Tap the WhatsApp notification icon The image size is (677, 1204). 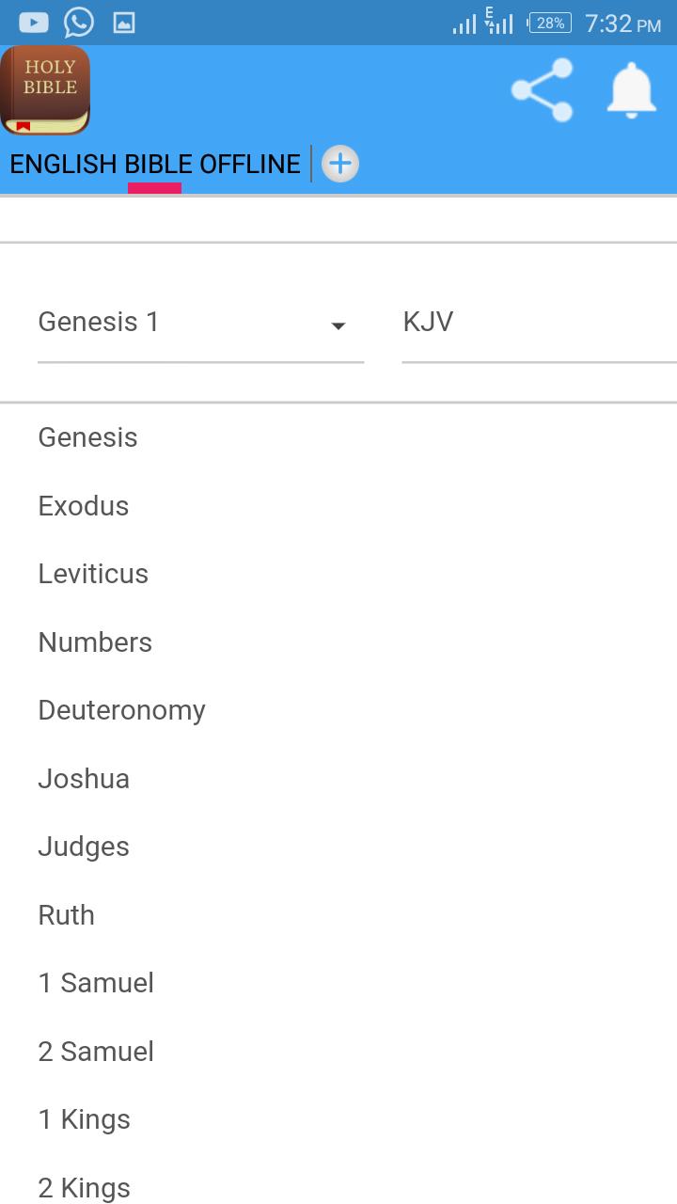[x=79, y=22]
